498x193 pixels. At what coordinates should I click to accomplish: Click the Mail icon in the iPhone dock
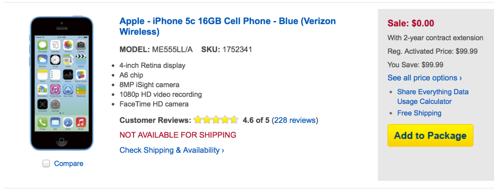click(55, 123)
